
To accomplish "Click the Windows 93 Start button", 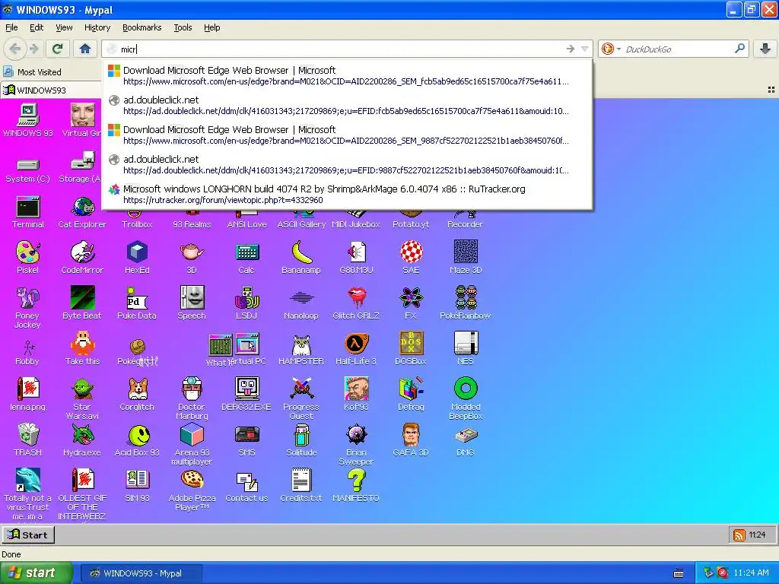I will pos(28,535).
